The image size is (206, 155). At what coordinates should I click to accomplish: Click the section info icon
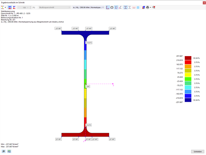pos(143,8)
